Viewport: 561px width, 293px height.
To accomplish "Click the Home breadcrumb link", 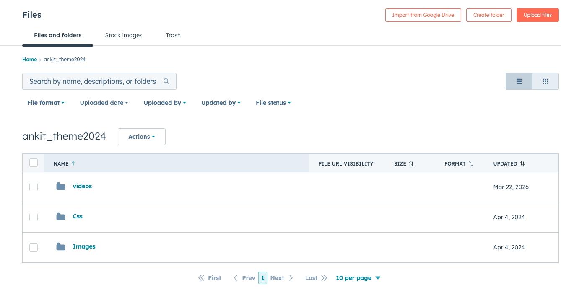I will point(29,60).
